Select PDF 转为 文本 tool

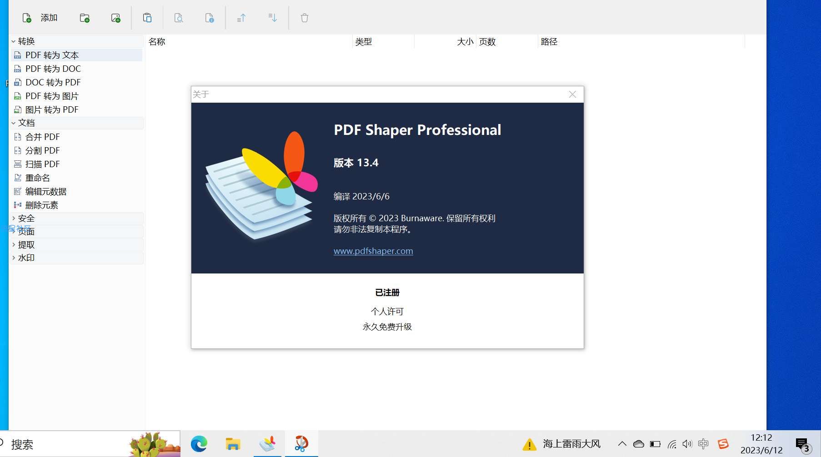click(76, 55)
